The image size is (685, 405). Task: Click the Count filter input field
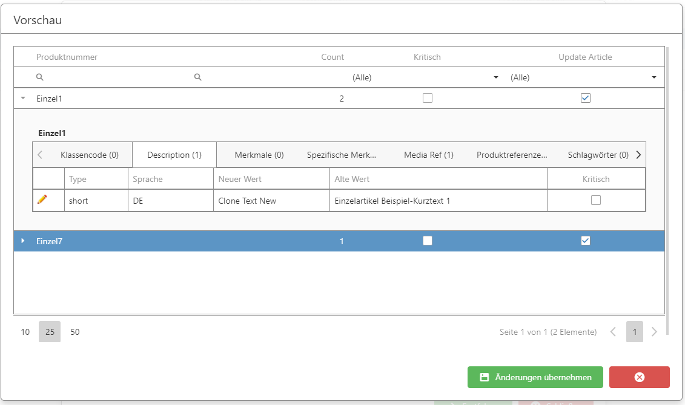269,77
